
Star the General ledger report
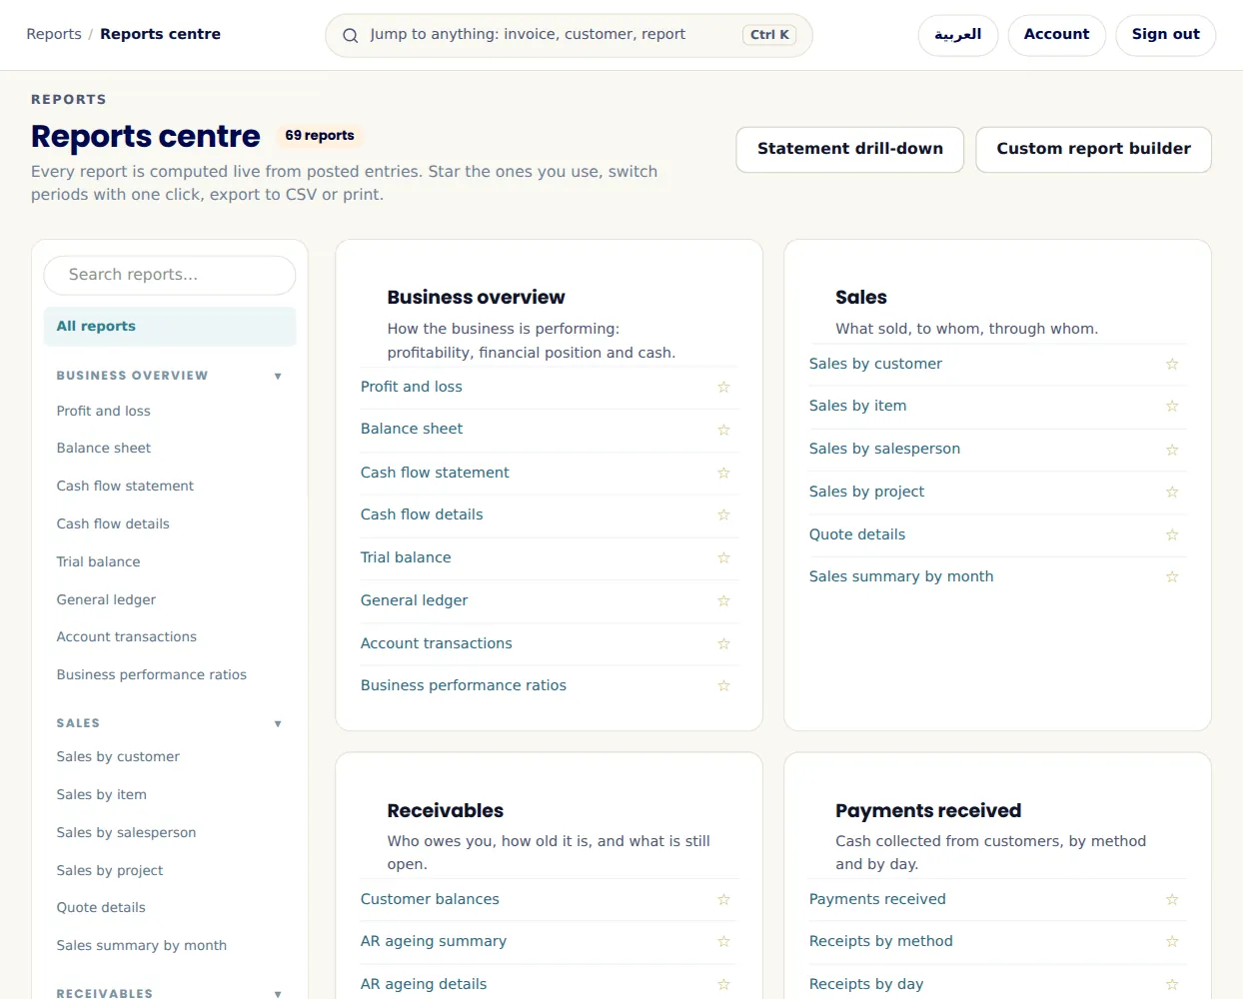(x=723, y=600)
